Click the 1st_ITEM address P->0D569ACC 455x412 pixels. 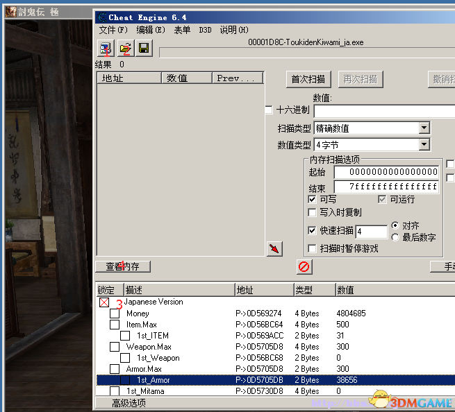259,336
